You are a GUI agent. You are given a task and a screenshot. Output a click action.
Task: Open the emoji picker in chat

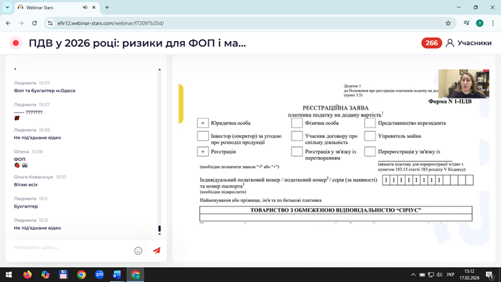(x=138, y=251)
